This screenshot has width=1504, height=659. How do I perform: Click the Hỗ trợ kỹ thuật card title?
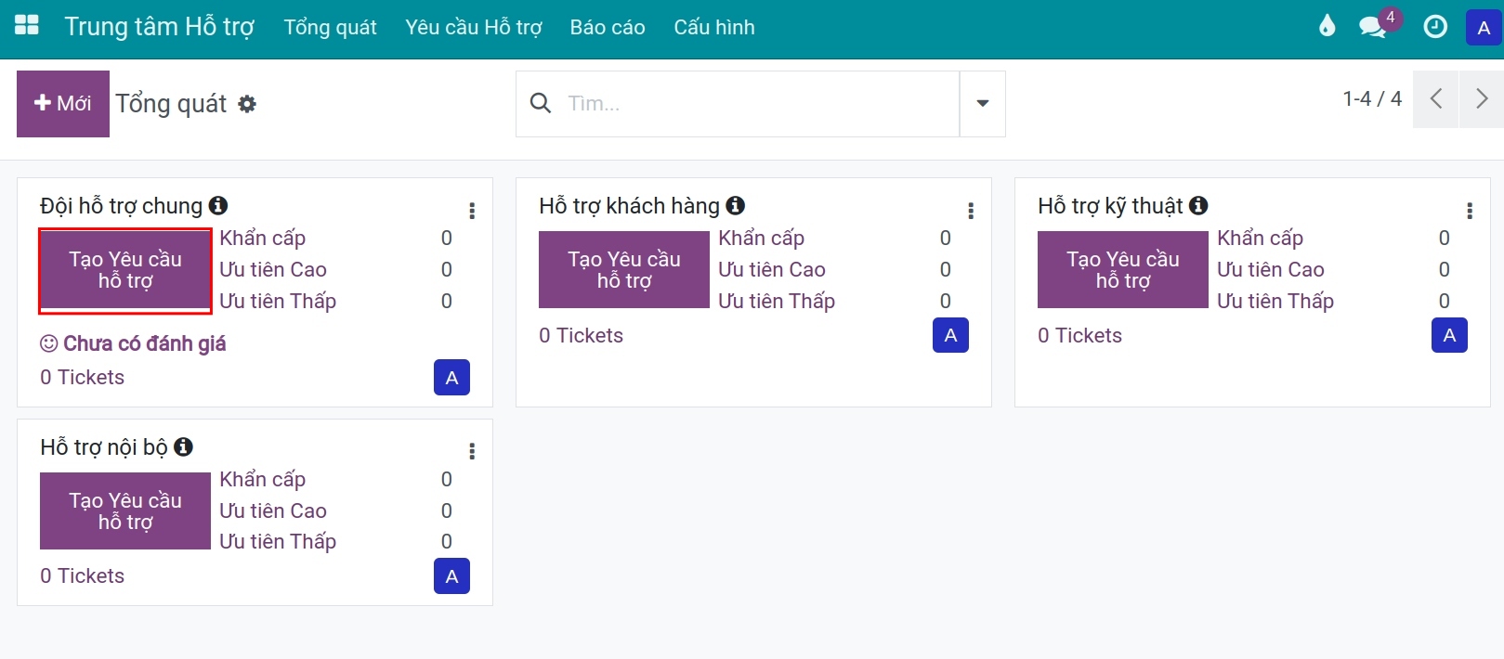(1110, 206)
